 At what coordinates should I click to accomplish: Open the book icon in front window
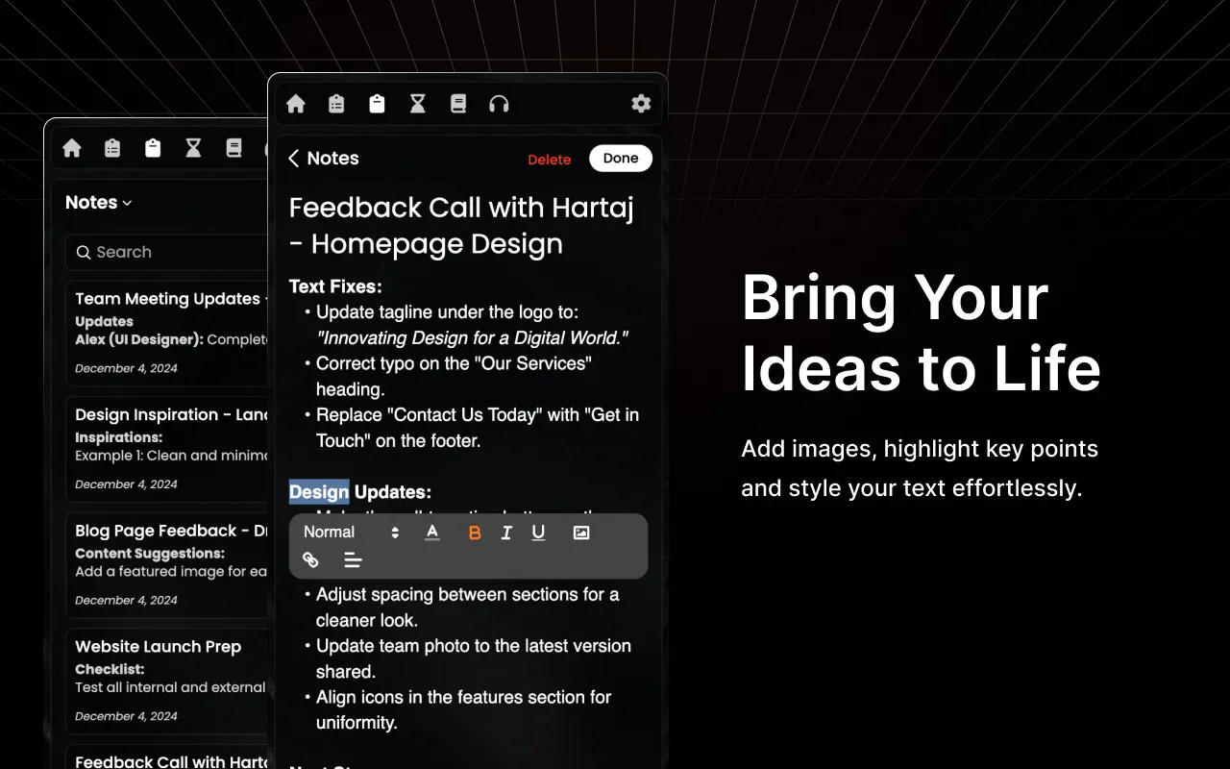[458, 104]
